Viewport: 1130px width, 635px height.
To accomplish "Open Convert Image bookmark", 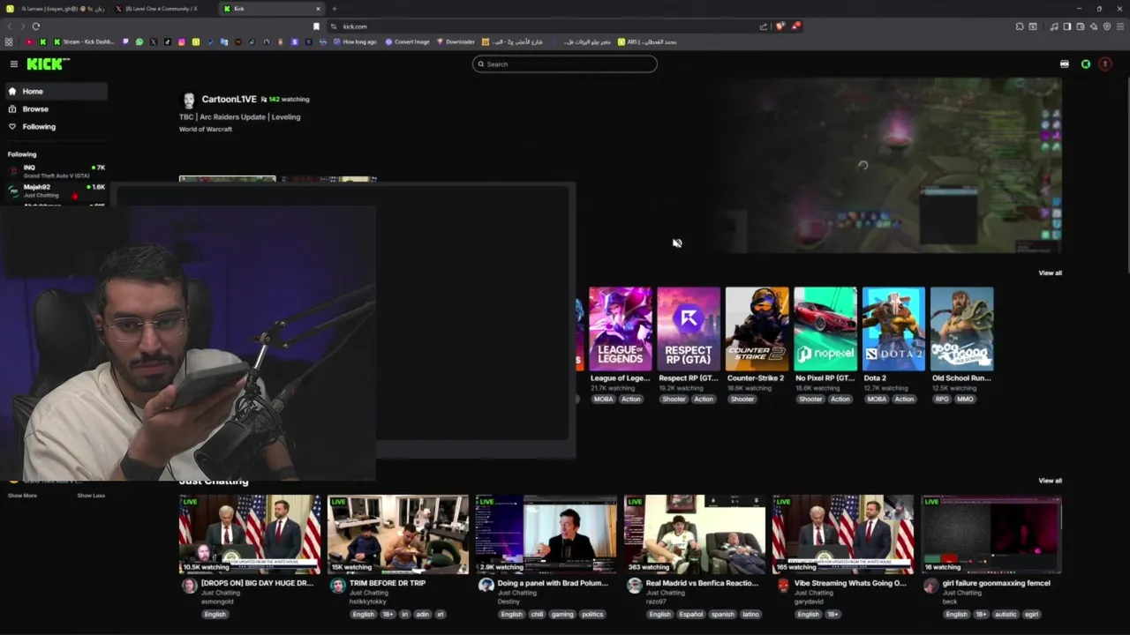I will [408, 42].
